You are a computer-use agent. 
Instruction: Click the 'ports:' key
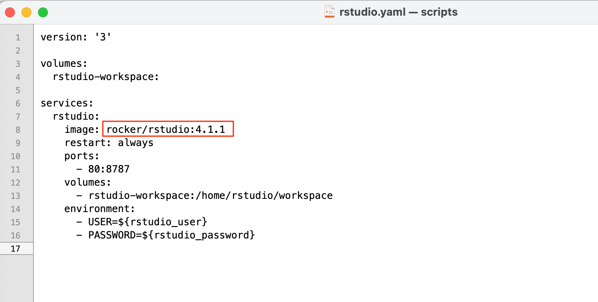coord(82,156)
